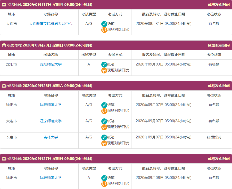
Task: Open the 大连教育学院雅思考试中心 link
Action: point(51,24)
